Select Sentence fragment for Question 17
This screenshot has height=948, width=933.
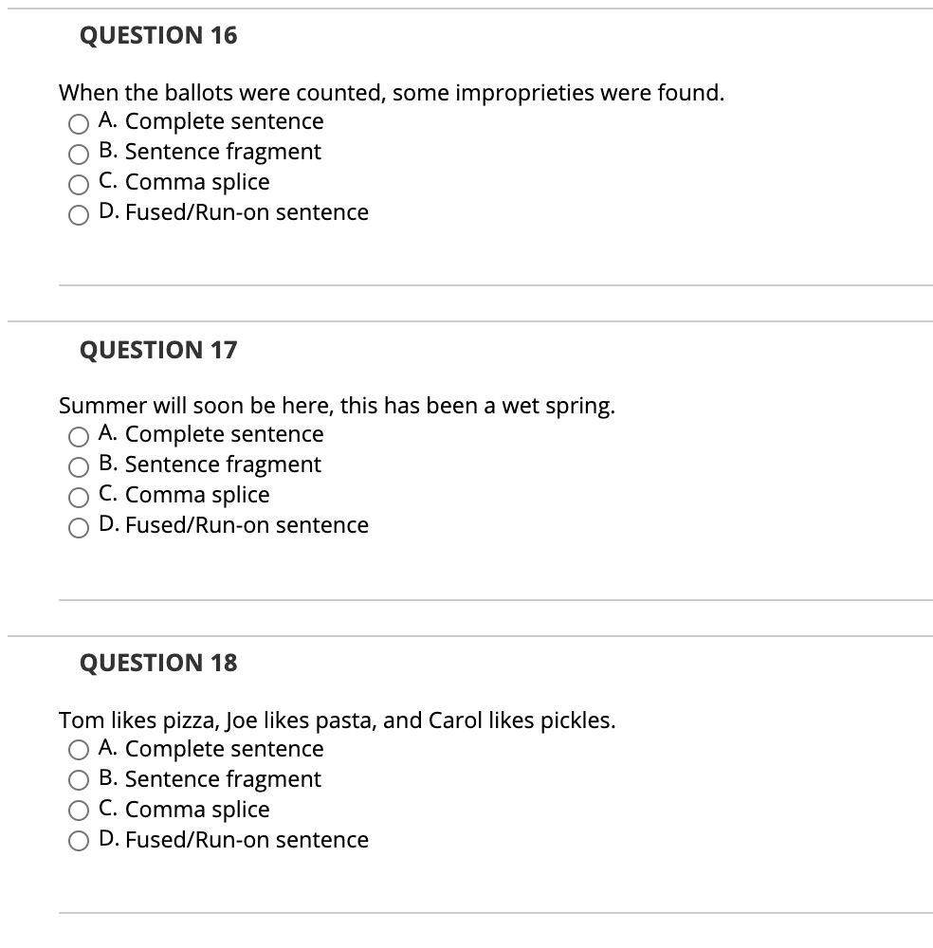[78, 467]
